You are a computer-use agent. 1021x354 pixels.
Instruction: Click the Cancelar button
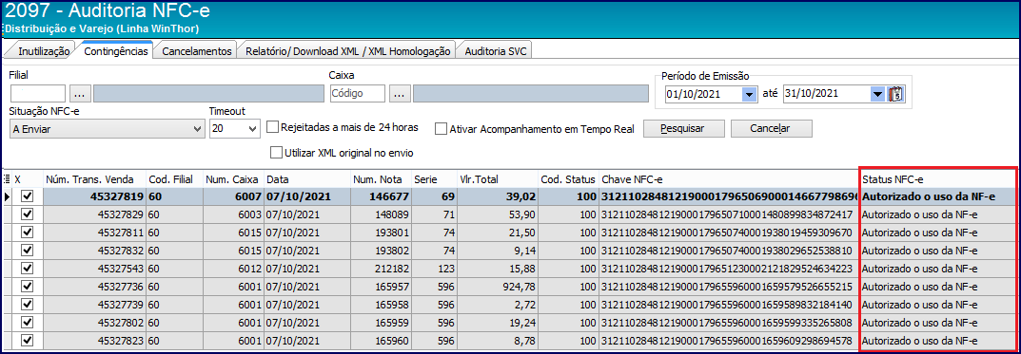pyautogui.click(x=771, y=129)
